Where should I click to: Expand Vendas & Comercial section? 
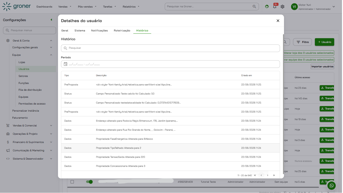coord(51,125)
